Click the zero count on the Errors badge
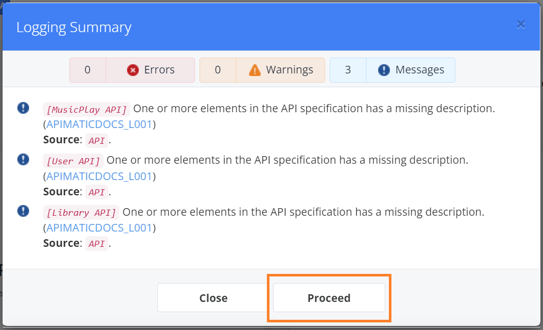Viewport: 543px width, 330px height. [87, 69]
